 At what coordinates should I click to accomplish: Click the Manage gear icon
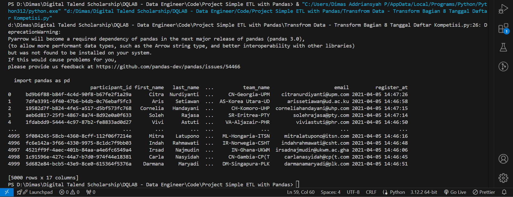503,178
